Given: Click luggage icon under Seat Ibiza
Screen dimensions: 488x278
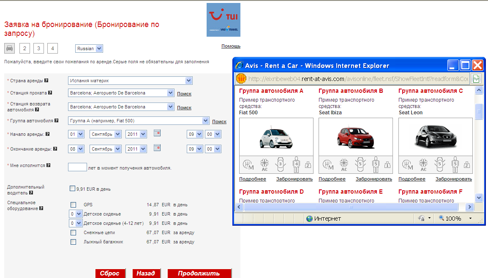Looking at the screenshot, I should pyautogui.click(x=387, y=165).
